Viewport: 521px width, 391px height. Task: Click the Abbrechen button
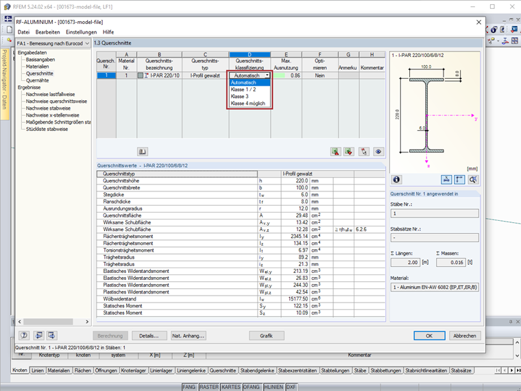click(465, 335)
